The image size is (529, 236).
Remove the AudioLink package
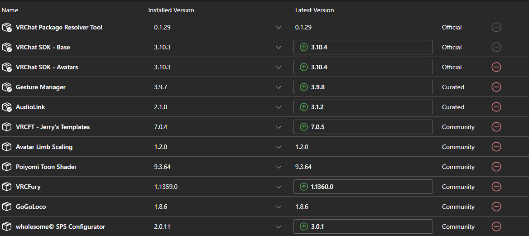496,107
